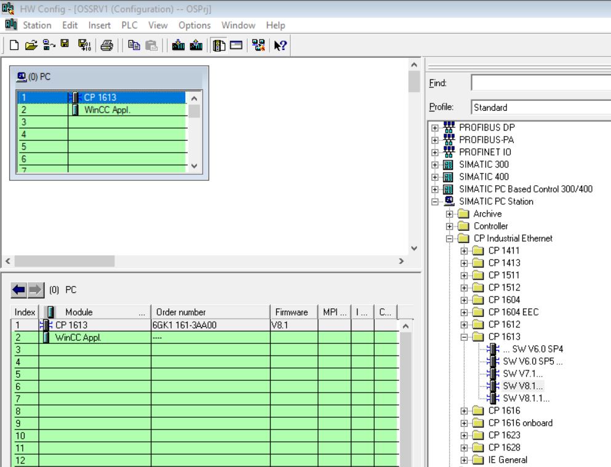The height and width of the screenshot is (467, 611).
Task: Collapse the CP 1613 catalog folder
Action: [x=464, y=337]
